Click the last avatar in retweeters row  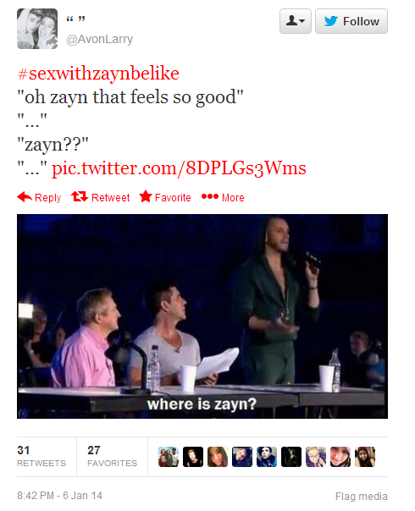pos(365,457)
